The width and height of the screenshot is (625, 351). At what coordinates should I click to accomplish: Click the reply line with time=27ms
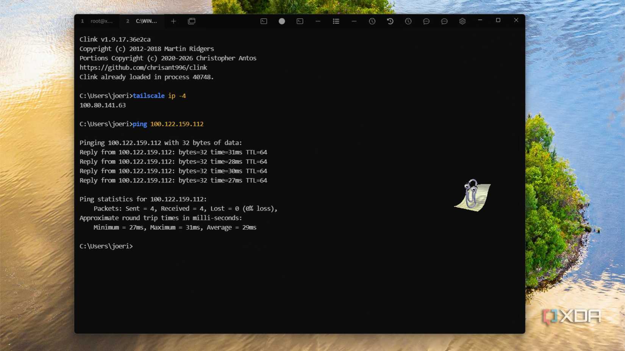pos(173,180)
